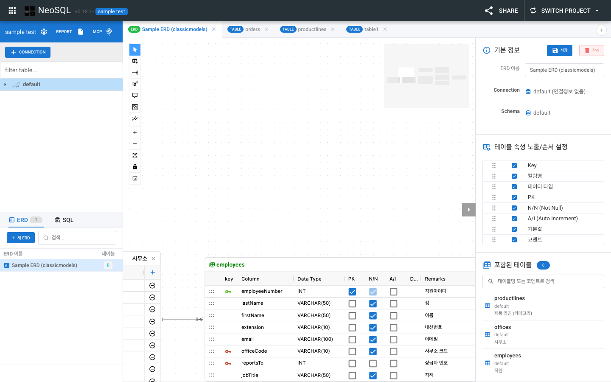Image resolution: width=611 pixels, height=382 pixels.
Task: Select the relationship line tool
Action: 135,73
